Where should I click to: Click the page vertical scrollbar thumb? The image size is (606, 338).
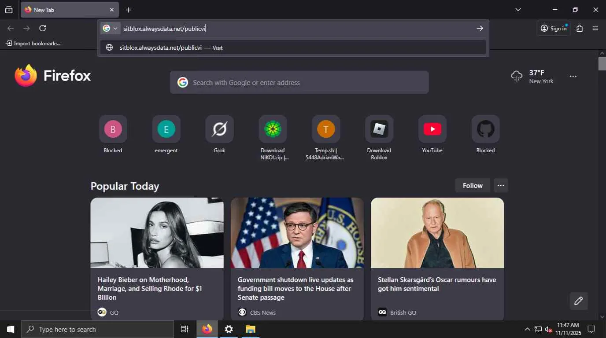point(602,64)
